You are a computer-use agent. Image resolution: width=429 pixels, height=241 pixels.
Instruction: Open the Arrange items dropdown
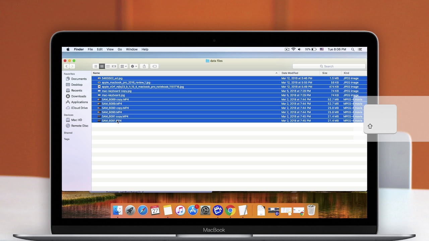point(123,66)
